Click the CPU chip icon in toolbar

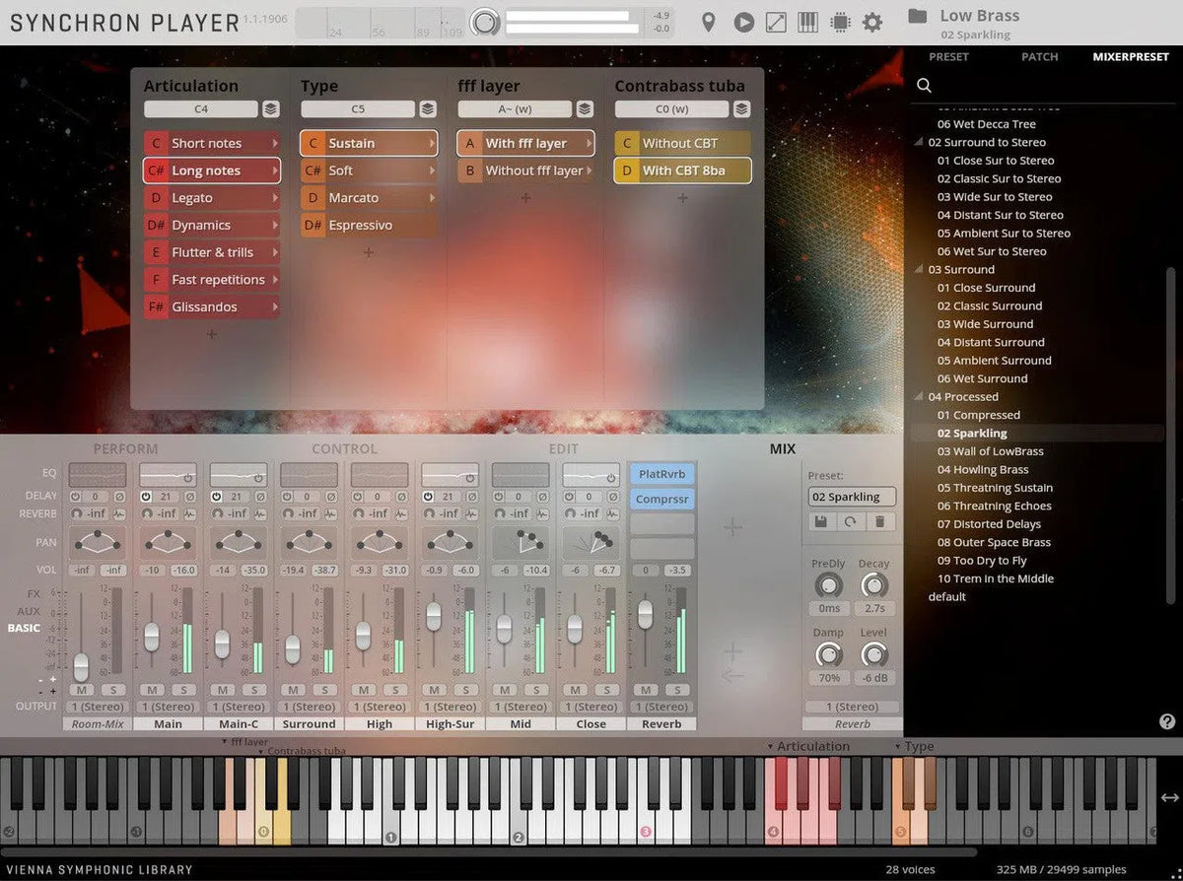pyautogui.click(x=840, y=22)
